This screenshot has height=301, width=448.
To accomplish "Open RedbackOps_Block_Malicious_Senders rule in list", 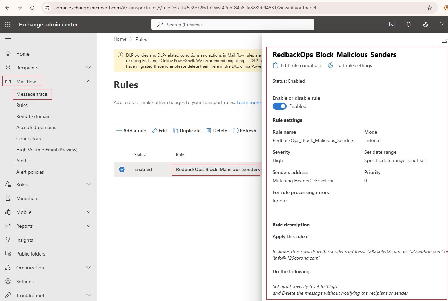I will pyautogui.click(x=218, y=169).
